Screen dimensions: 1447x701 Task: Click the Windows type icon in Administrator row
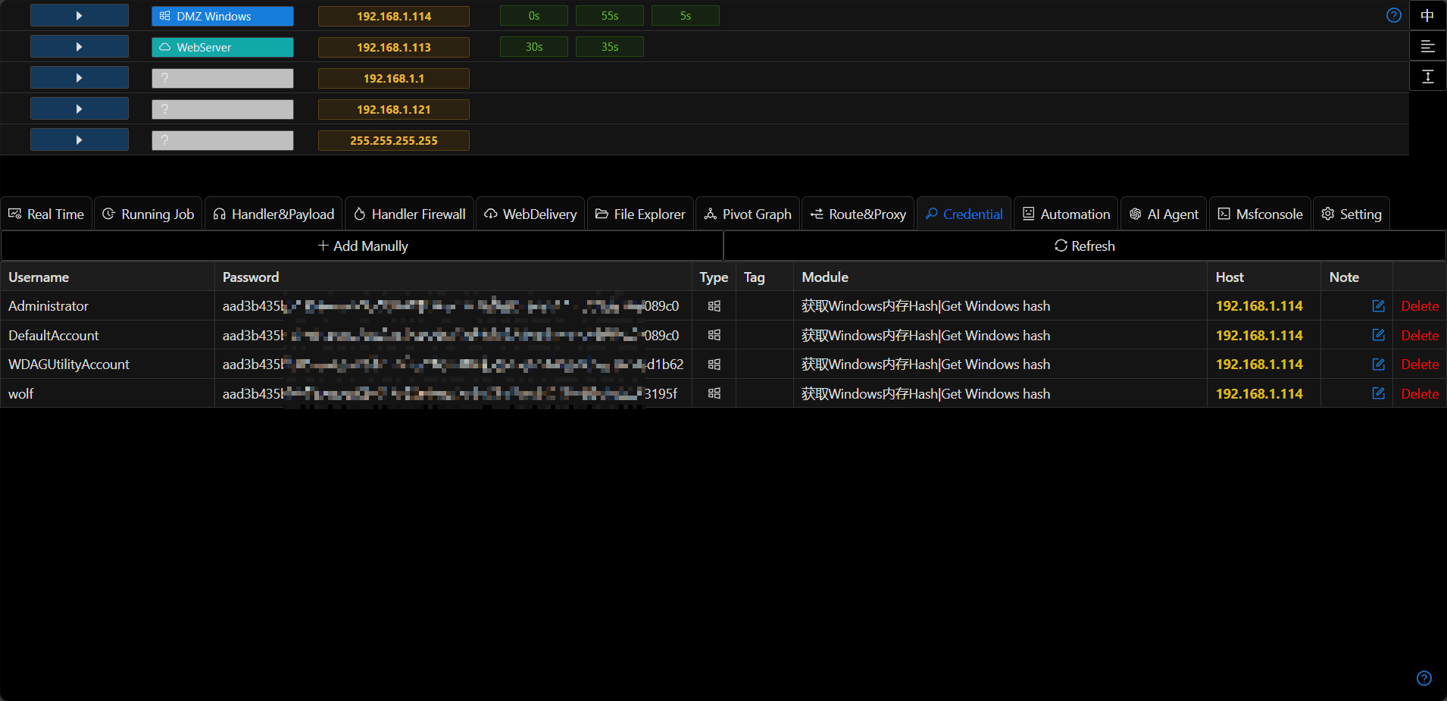[x=714, y=306]
